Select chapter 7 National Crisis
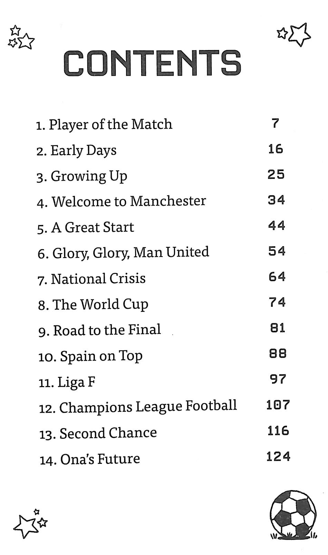The width and height of the screenshot is (328, 555). [x=91, y=279]
